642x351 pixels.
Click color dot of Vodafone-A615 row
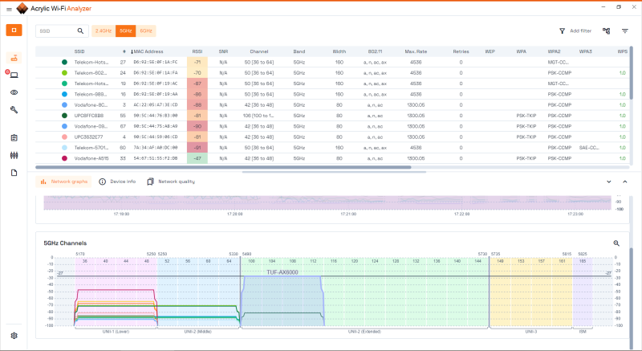64,158
